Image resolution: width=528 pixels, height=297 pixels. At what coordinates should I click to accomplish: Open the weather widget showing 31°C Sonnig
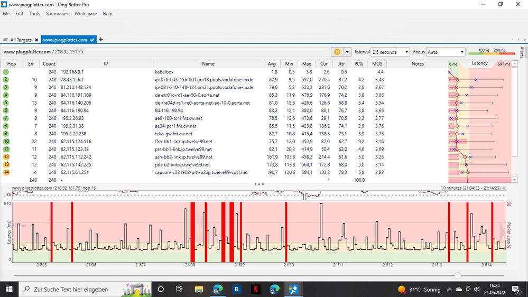419,289
